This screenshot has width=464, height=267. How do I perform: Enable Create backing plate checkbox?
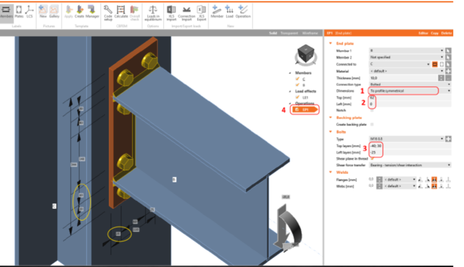(372, 124)
